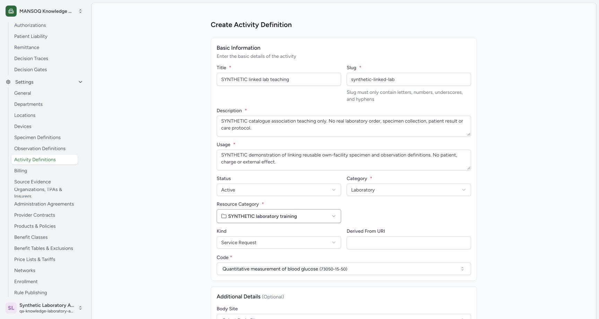Open Organizations, TPAs & Insurers
This screenshot has width=599, height=319.
click(x=44, y=193)
